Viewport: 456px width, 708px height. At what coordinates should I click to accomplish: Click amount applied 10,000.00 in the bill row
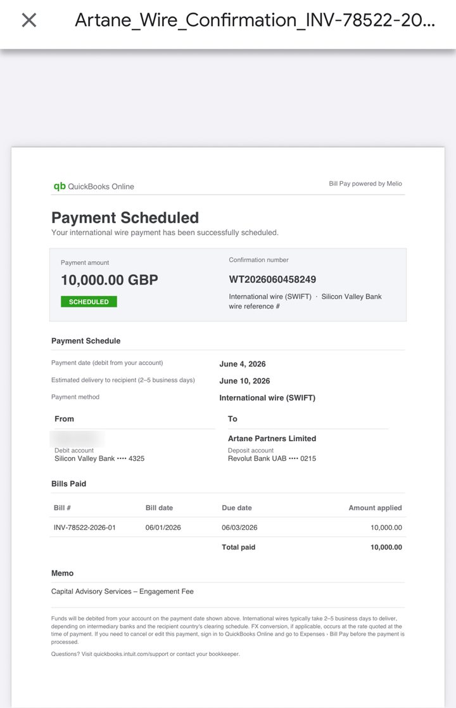(x=386, y=528)
